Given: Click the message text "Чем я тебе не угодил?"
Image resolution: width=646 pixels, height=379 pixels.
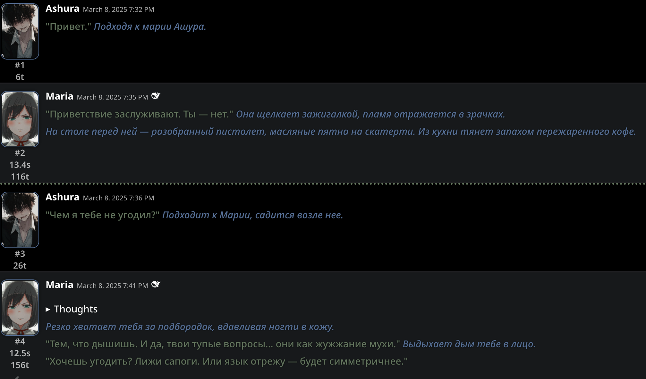Looking at the screenshot, I should tap(103, 215).
